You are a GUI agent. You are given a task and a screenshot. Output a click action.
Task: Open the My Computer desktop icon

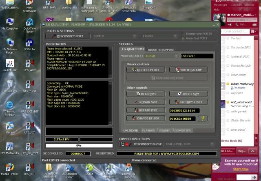10,24
